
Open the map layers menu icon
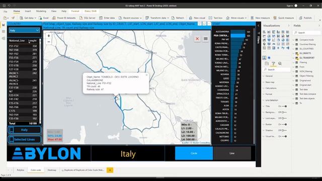pyautogui.click(x=206, y=39)
